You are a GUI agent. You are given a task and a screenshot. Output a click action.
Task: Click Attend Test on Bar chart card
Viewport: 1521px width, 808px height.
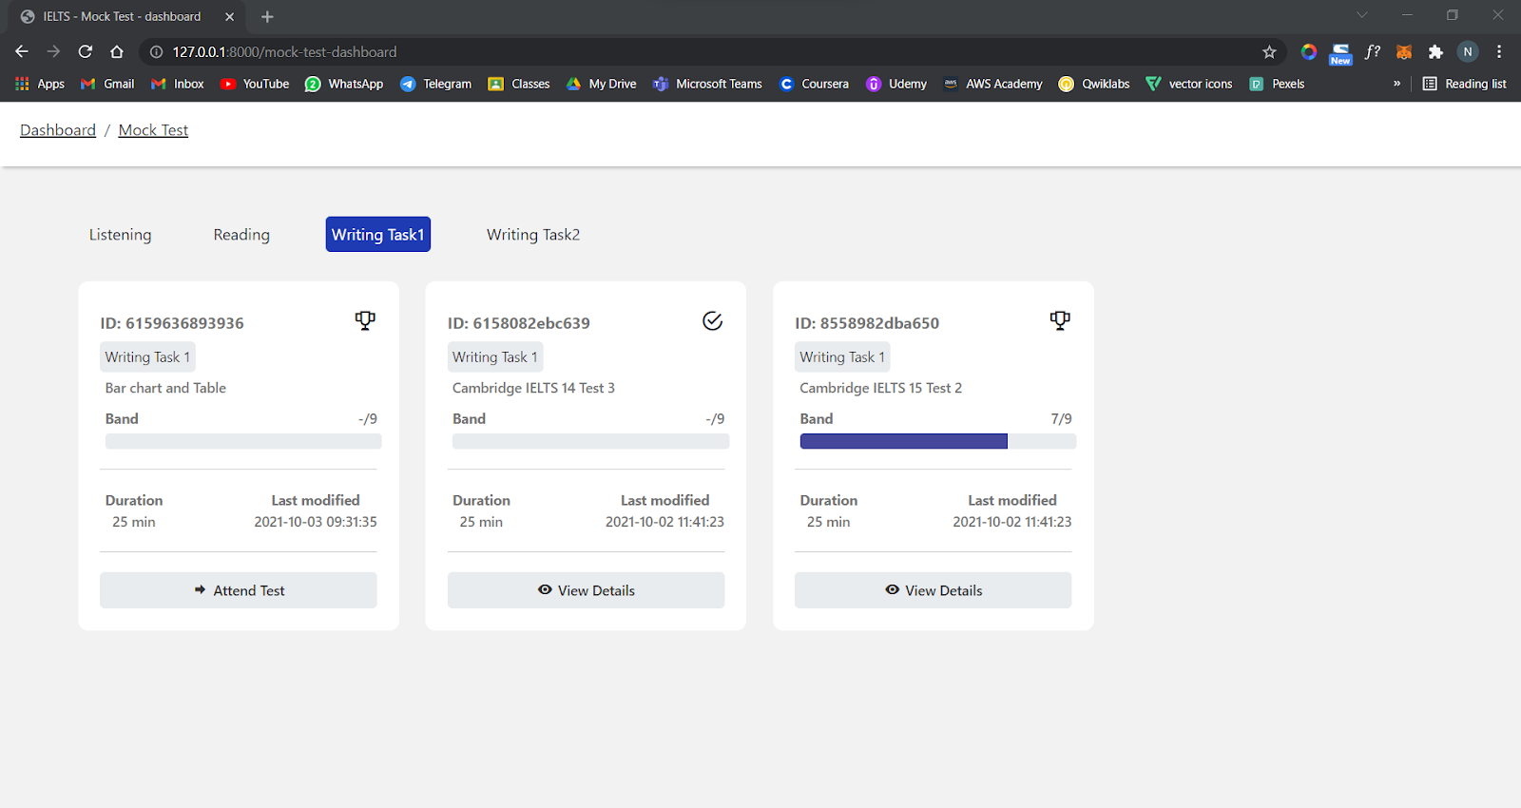click(239, 590)
